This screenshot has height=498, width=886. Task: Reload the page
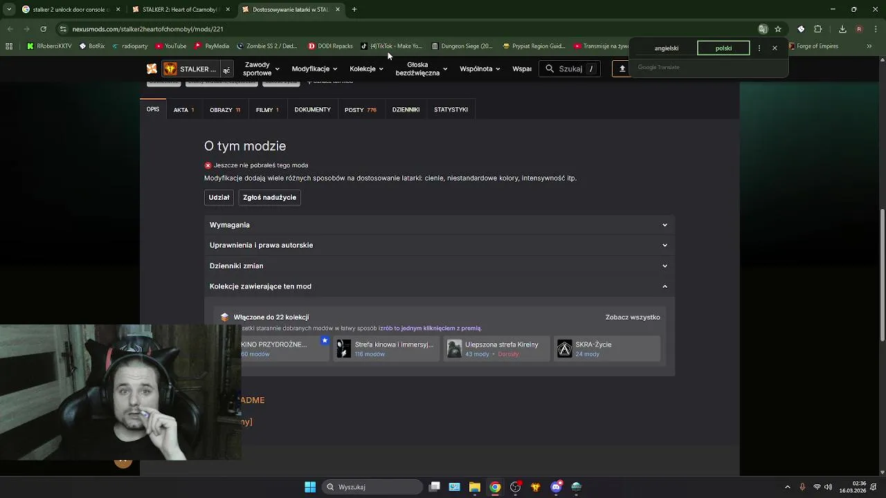43,29
